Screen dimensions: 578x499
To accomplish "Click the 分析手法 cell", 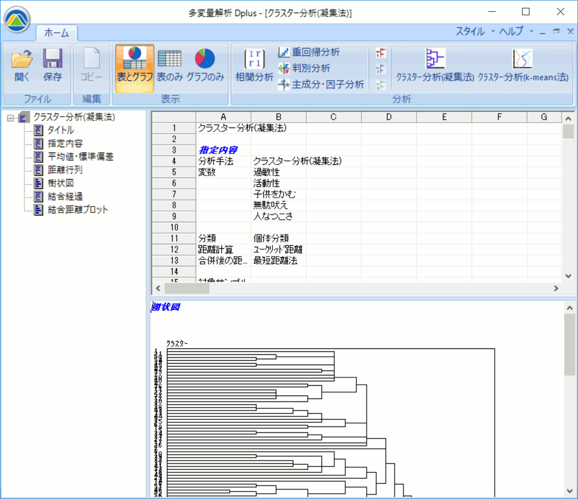I will [223, 161].
